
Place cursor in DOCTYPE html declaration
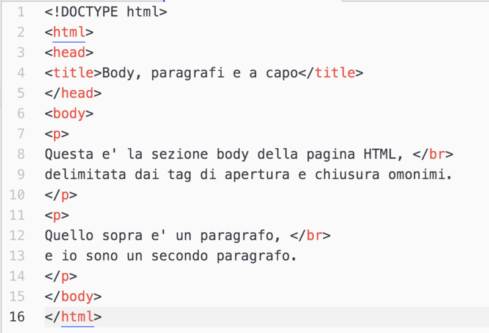pyautogui.click(x=106, y=12)
